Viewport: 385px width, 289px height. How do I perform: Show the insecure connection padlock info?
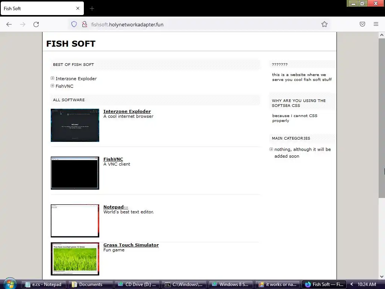click(x=85, y=24)
